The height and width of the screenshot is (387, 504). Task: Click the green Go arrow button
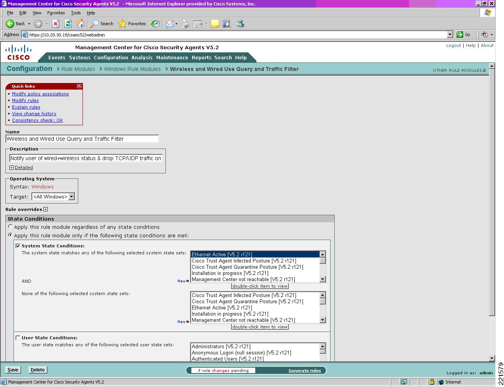pos(460,35)
